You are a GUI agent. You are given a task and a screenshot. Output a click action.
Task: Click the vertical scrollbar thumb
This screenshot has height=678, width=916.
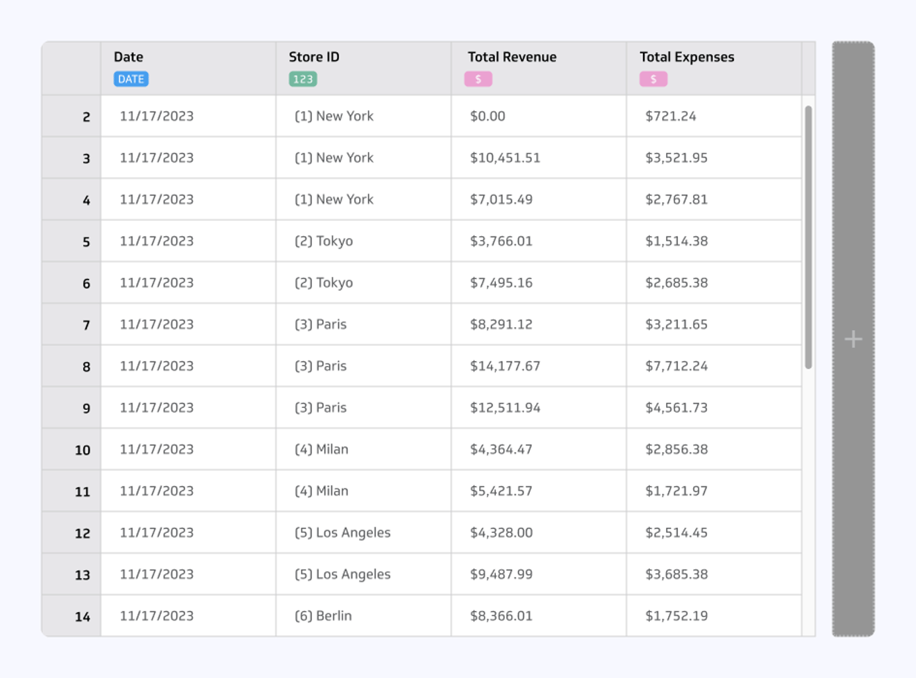pos(808,237)
